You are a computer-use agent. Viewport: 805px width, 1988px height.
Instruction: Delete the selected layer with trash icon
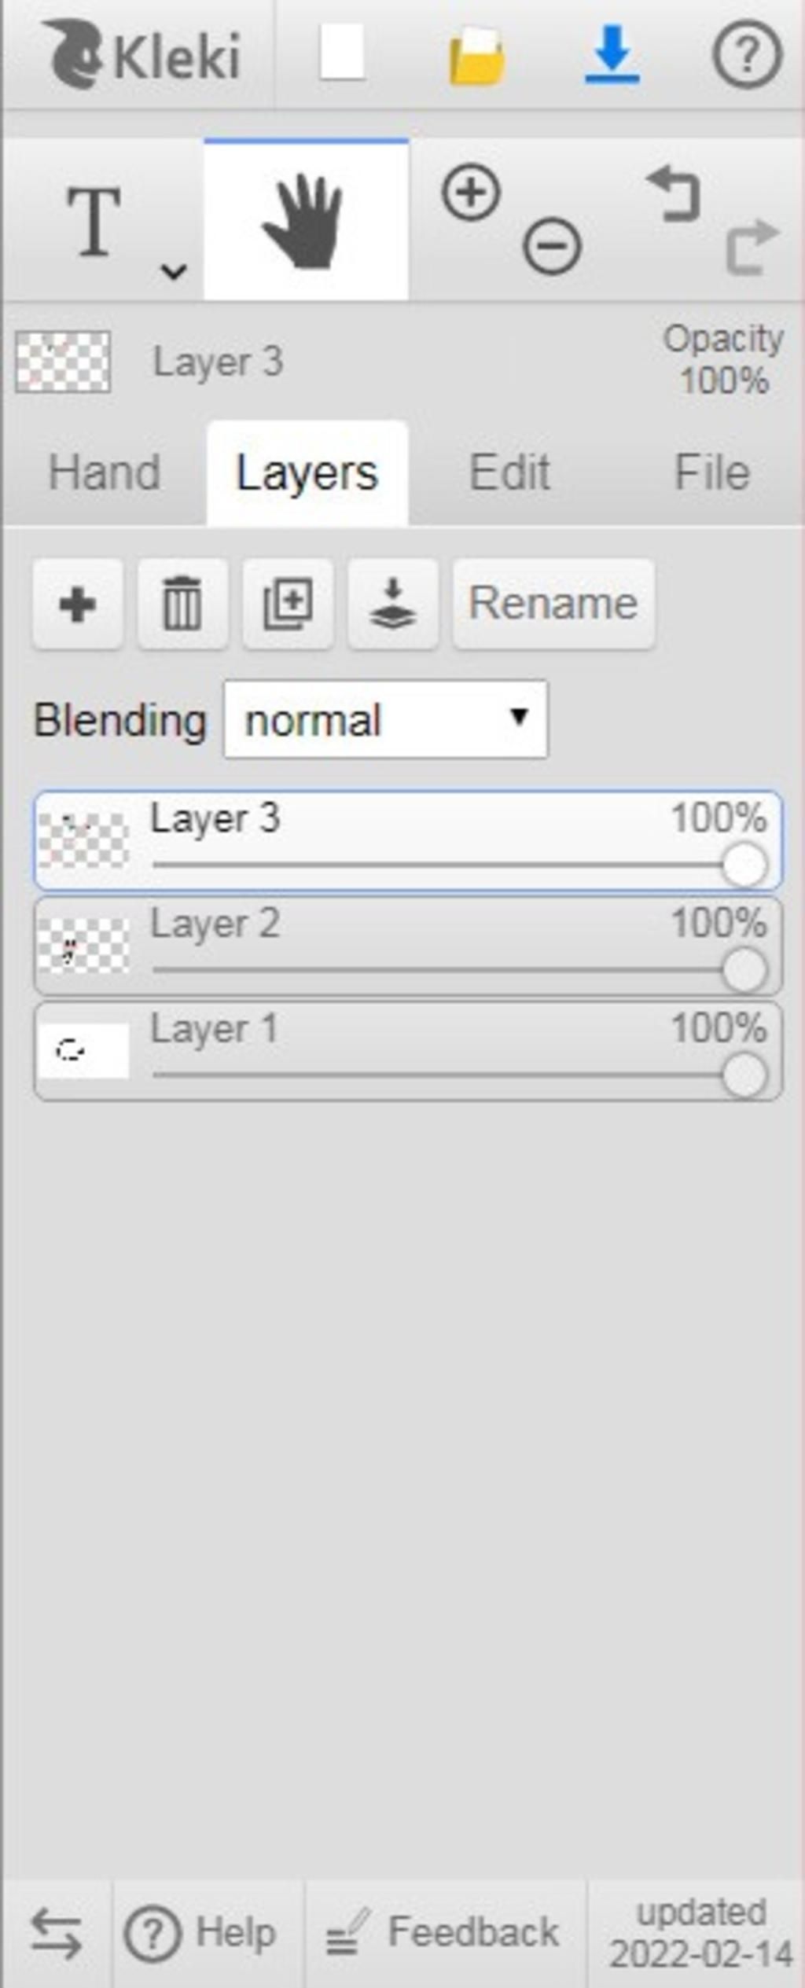click(x=182, y=604)
